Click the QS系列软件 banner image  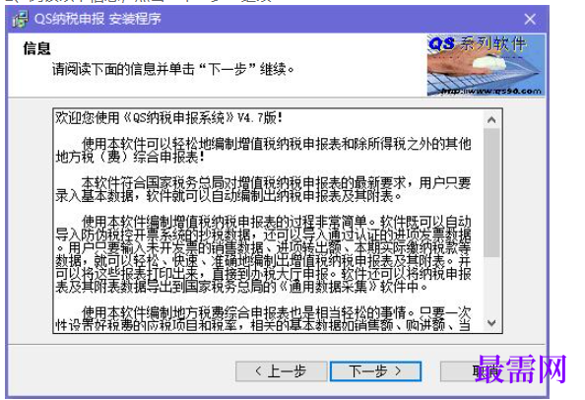coord(487,65)
